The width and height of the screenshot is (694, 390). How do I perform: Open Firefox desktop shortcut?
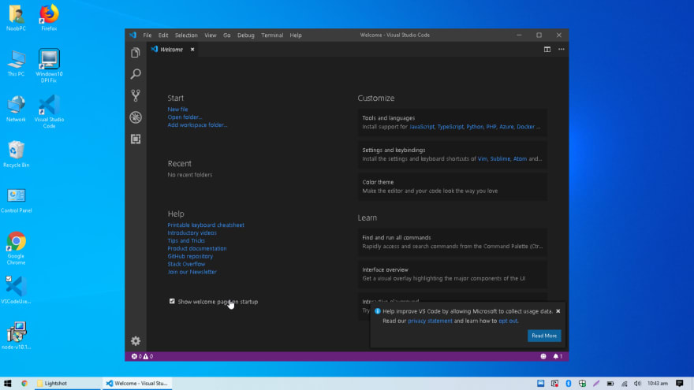pos(49,18)
